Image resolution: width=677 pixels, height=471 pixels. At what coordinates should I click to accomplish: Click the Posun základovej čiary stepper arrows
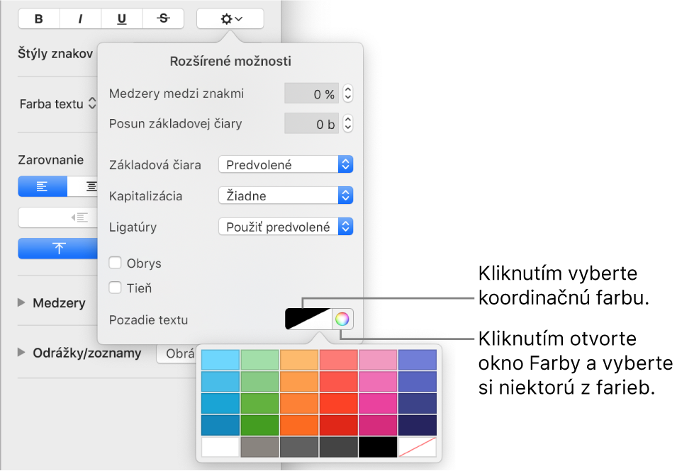coord(348,124)
